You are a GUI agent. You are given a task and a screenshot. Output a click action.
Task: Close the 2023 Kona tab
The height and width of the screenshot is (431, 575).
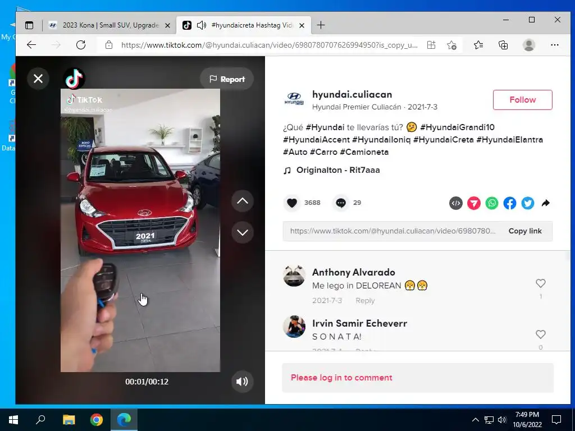tap(167, 25)
